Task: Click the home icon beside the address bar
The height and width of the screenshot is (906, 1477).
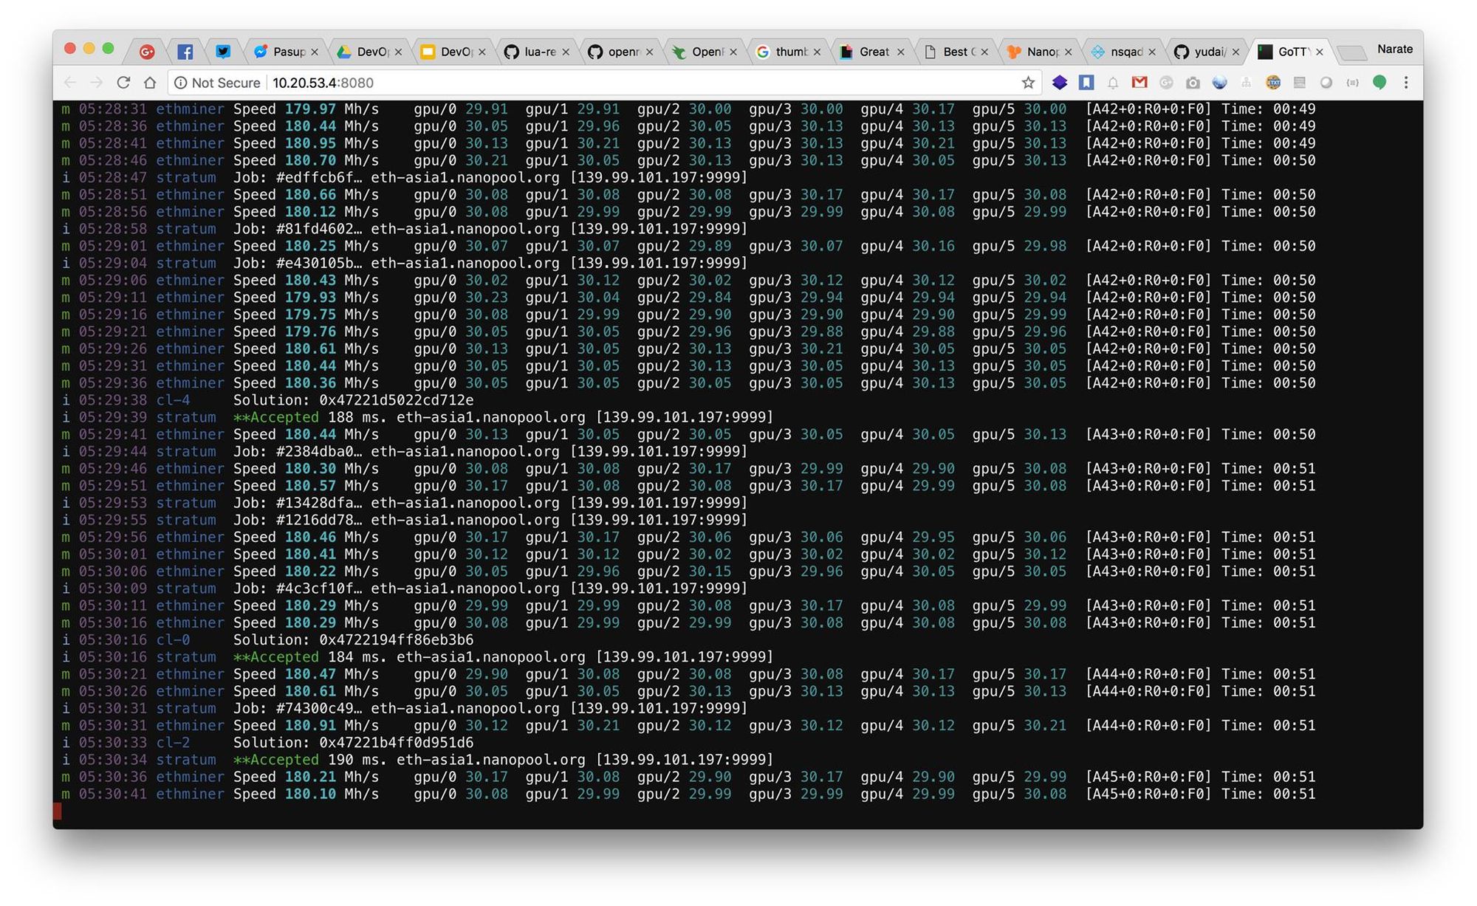Action: (x=151, y=83)
